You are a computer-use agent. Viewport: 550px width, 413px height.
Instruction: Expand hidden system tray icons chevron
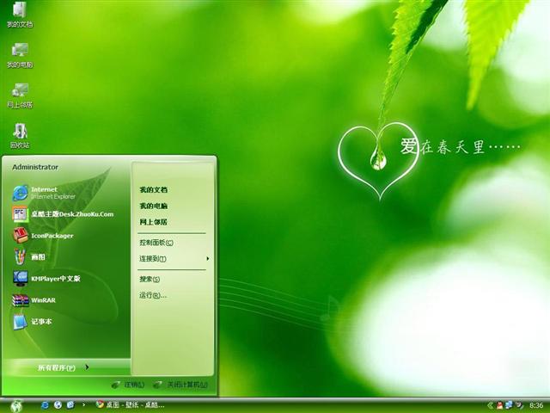[490, 405]
